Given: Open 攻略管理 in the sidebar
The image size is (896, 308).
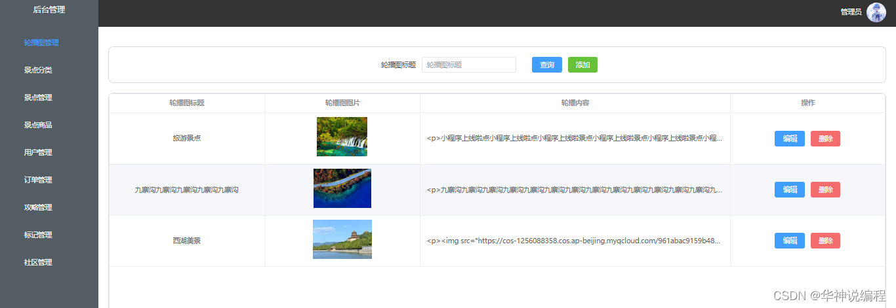Looking at the screenshot, I should pos(38,207).
